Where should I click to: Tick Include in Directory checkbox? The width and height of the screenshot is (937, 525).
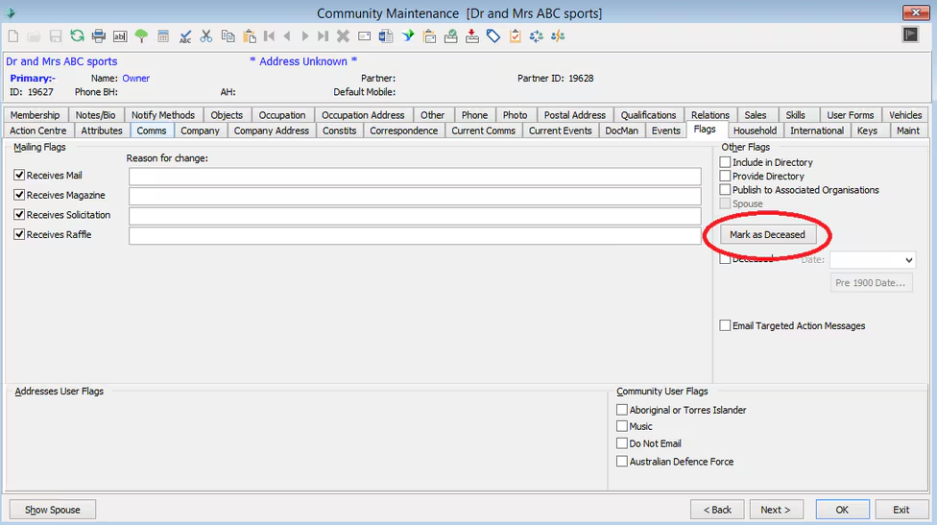tap(725, 162)
